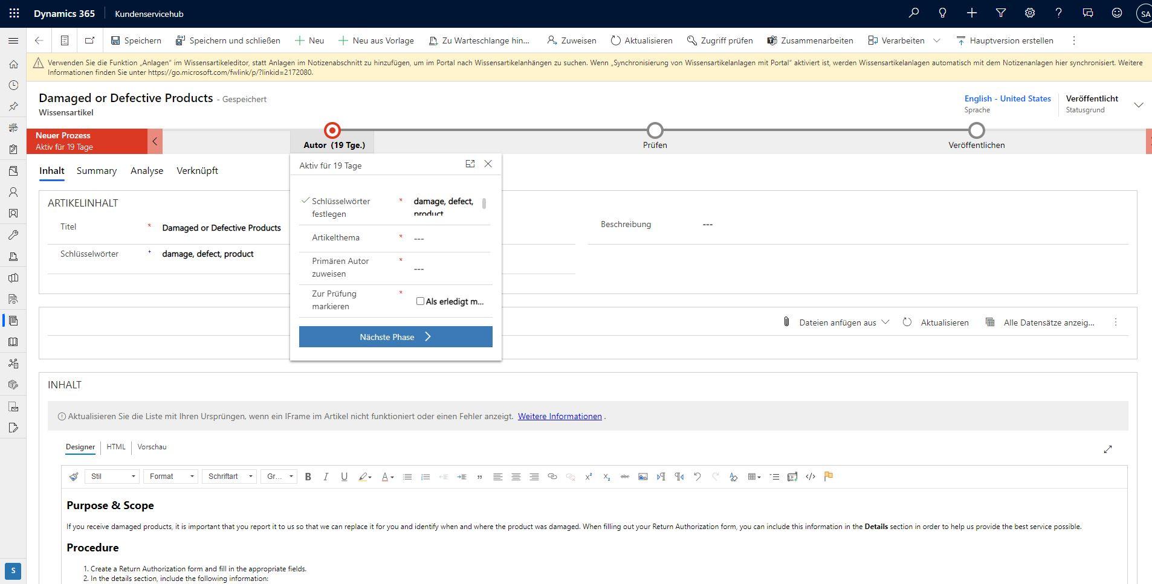Open the source code view icon
1152x584 pixels.
coord(811,477)
